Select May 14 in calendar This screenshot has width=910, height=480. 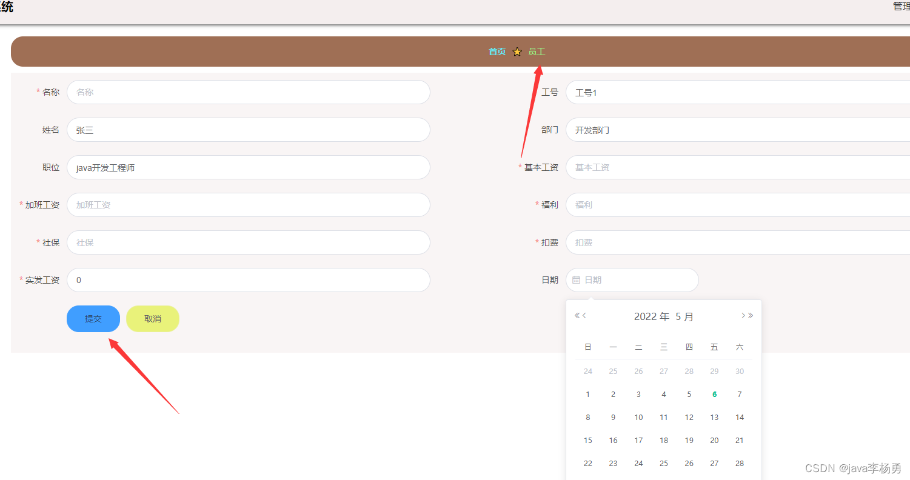click(x=740, y=418)
